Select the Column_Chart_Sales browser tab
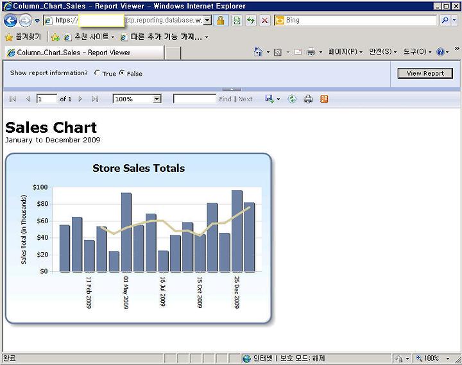This screenshot has height=365, width=462. (x=84, y=53)
